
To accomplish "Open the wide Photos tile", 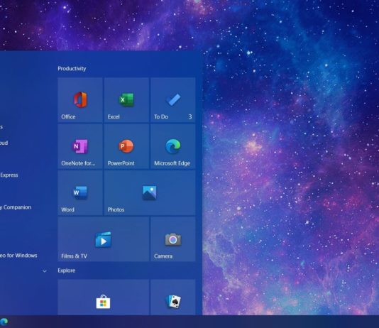I will (x=150, y=193).
